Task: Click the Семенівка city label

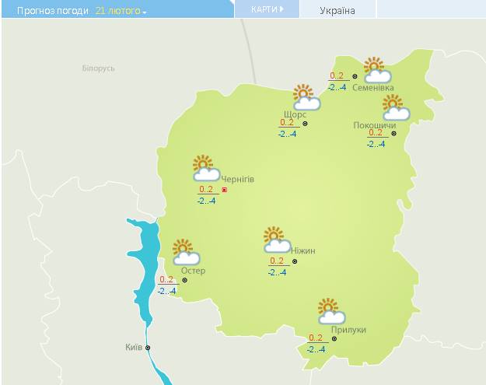Action: click(x=373, y=88)
